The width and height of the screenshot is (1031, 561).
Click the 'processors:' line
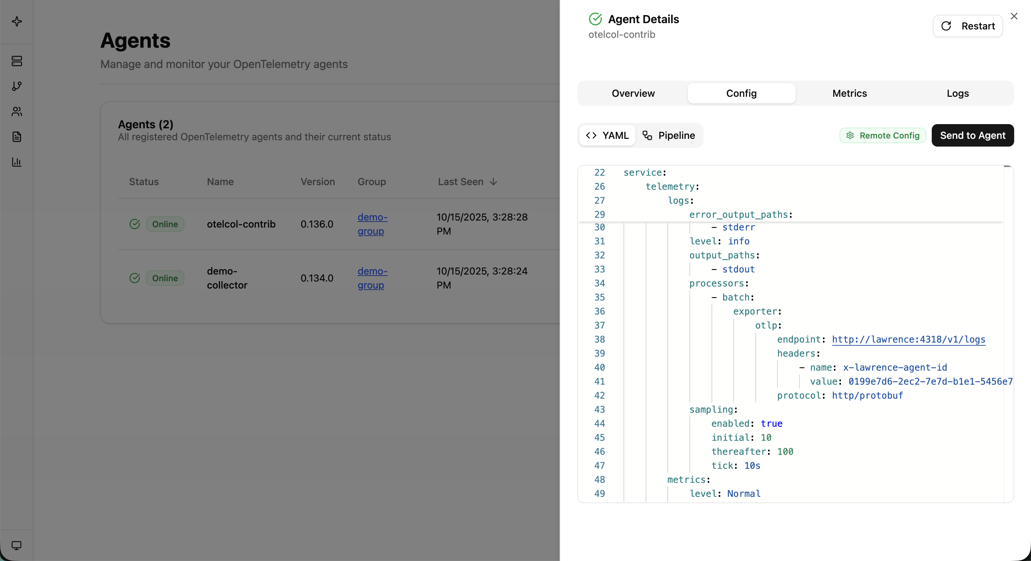719,283
